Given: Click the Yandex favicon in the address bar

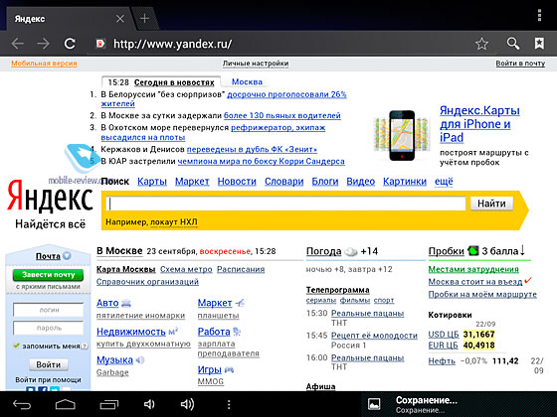Looking at the screenshot, I should [x=100, y=44].
